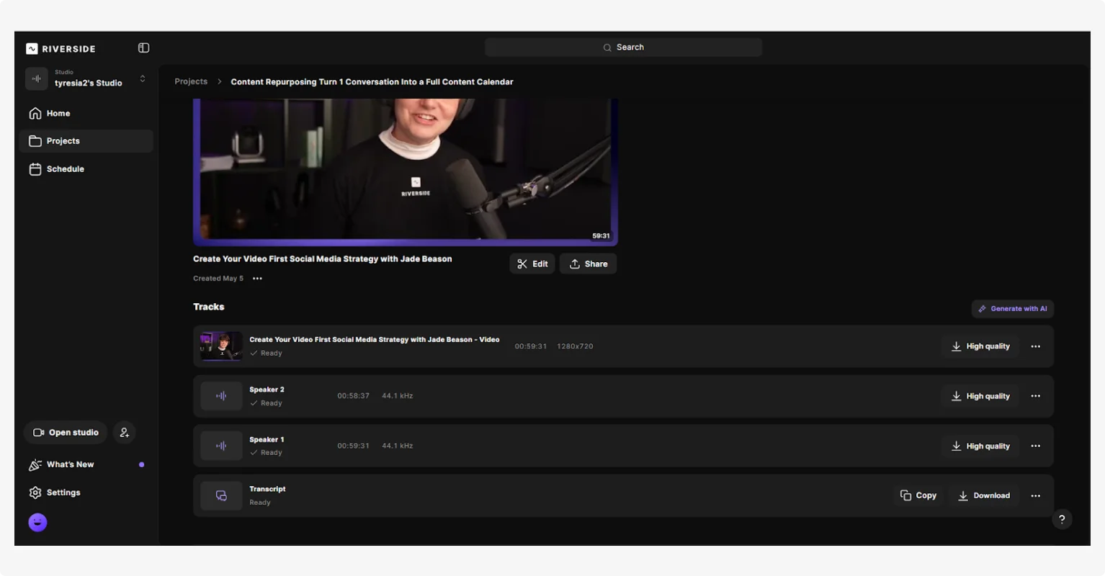Download Speaker 1 in High quality

pyautogui.click(x=980, y=446)
